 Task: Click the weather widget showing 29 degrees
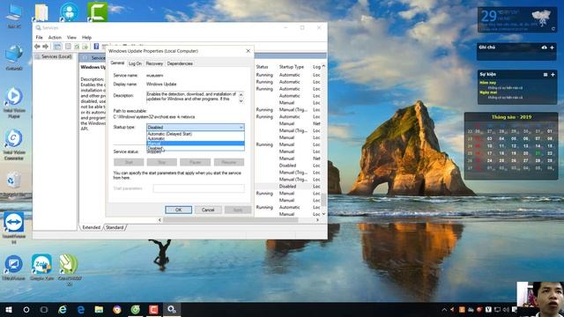point(517,19)
